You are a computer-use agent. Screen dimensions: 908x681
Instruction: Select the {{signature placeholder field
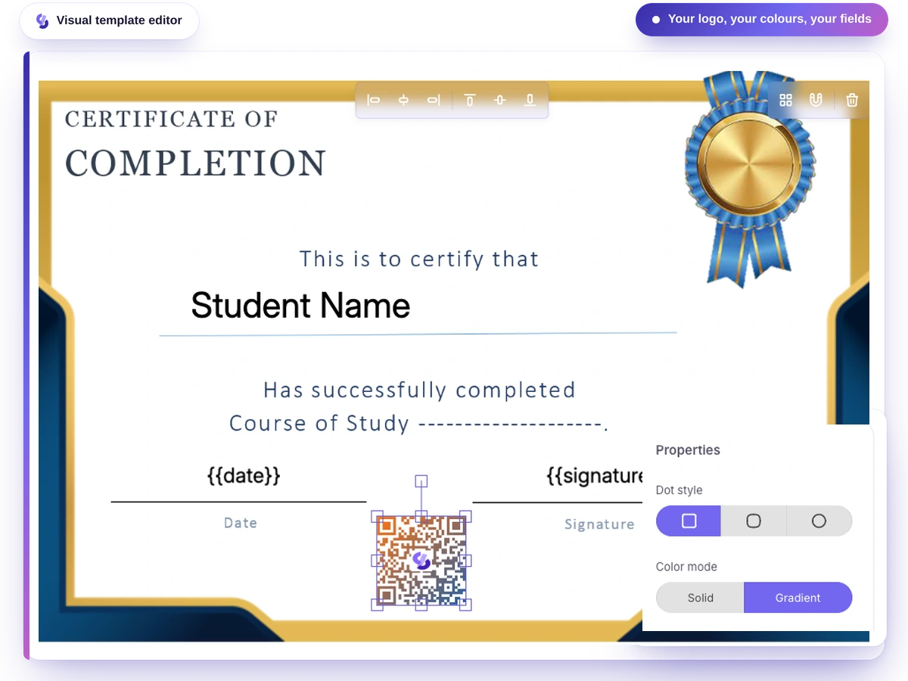[x=594, y=476]
